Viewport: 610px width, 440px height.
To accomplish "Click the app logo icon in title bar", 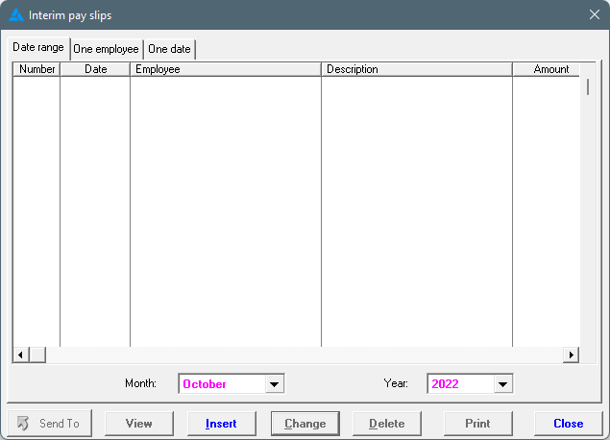I will [16, 14].
